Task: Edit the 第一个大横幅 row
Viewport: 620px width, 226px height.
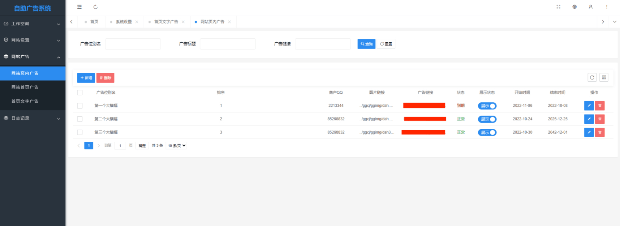Action: coord(589,106)
